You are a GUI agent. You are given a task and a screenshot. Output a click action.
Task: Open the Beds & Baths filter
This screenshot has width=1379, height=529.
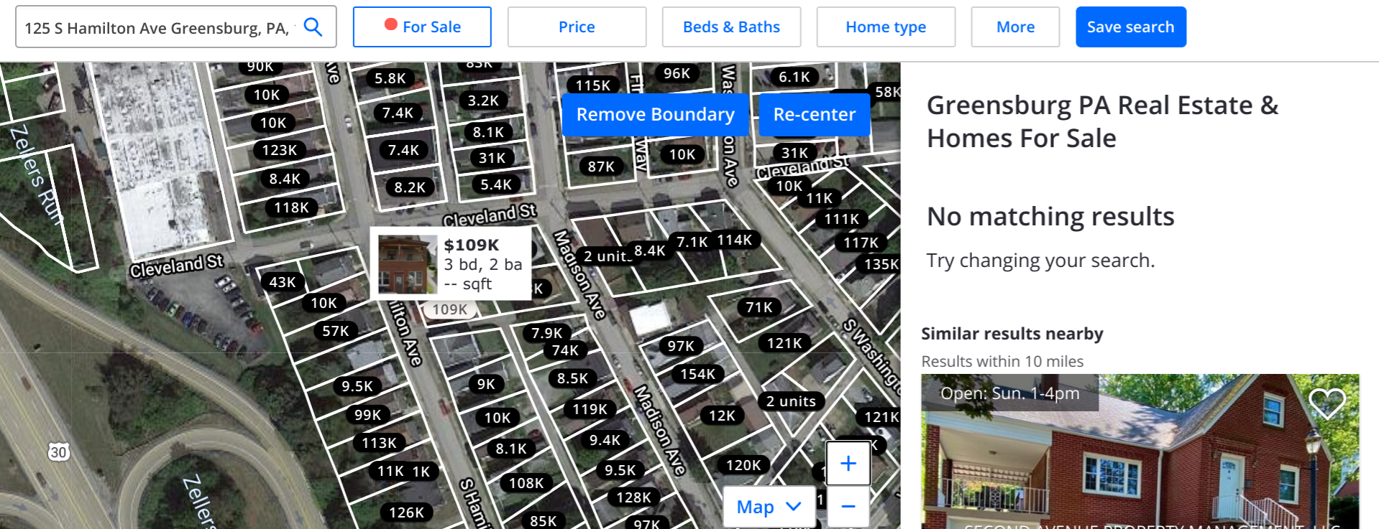click(731, 27)
